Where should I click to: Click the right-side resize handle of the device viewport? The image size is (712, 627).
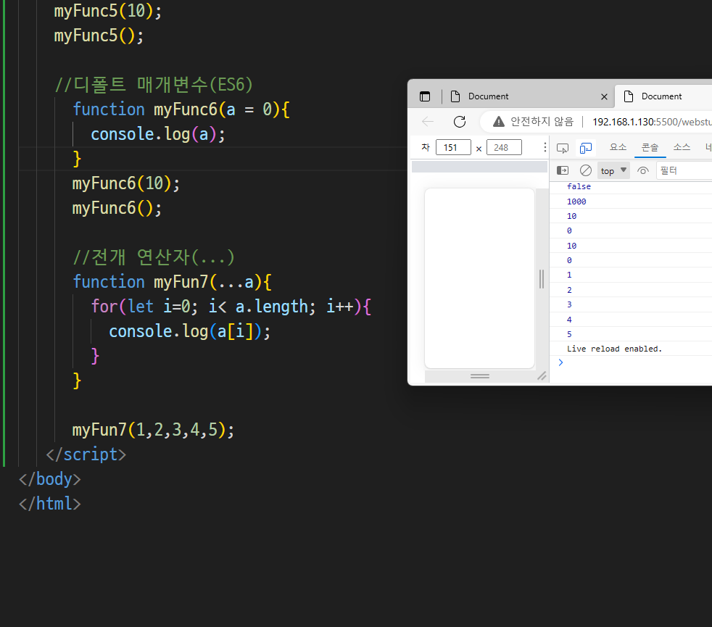pyautogui.click(x=542, y=279)
